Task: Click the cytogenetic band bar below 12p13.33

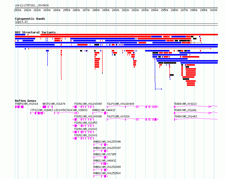Action: tap(116, 24)
